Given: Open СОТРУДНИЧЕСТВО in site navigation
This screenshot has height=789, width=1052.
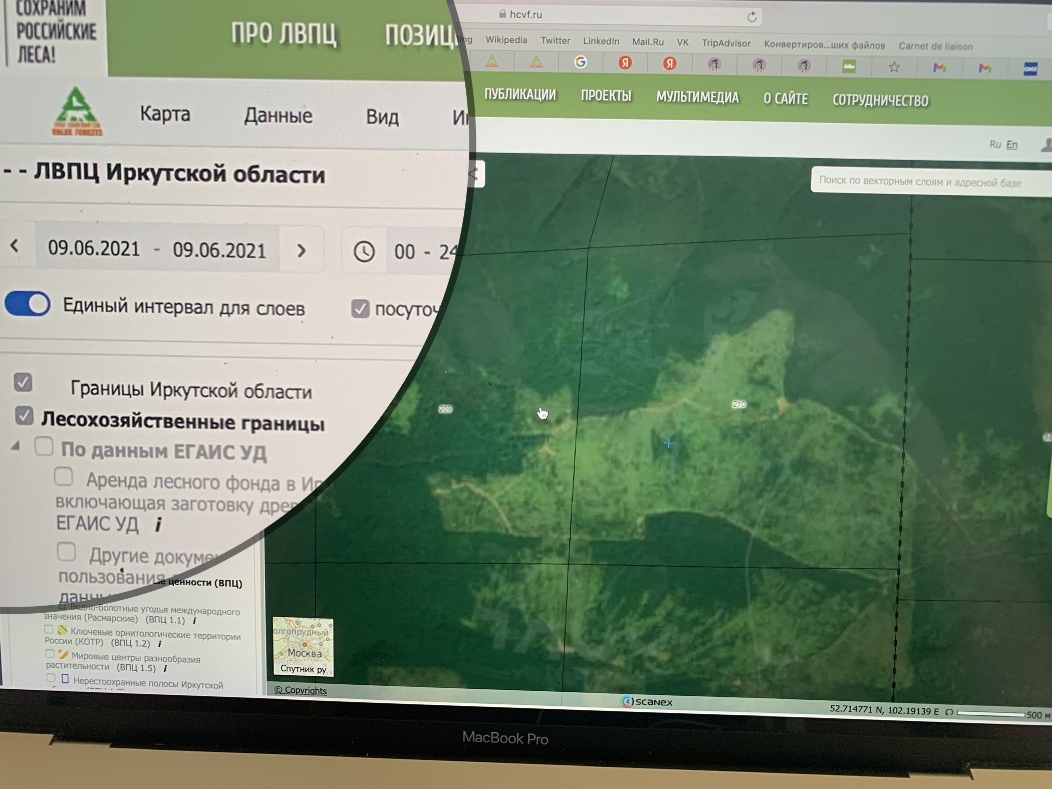Looking at the screenshot, I should tap(880, 100).
